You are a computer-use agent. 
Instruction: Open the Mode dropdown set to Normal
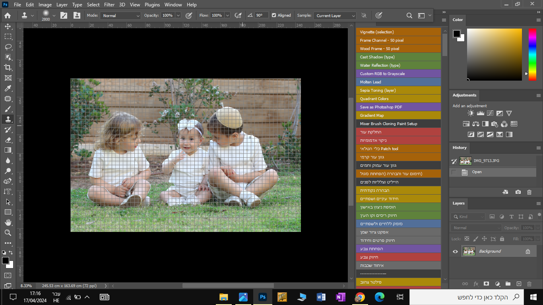(x=120, y=15)
